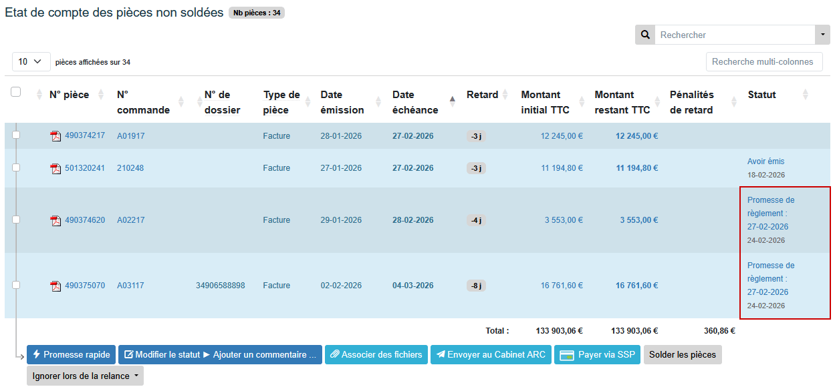Viewport: 835px width, 389px height.
Task: Open PDF icon for invoice 490375070
Action: (x=55, y=286)
